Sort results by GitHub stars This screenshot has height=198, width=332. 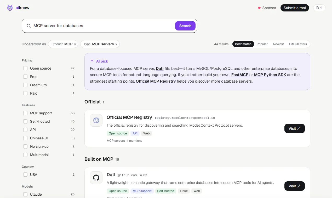pos(298,44)
